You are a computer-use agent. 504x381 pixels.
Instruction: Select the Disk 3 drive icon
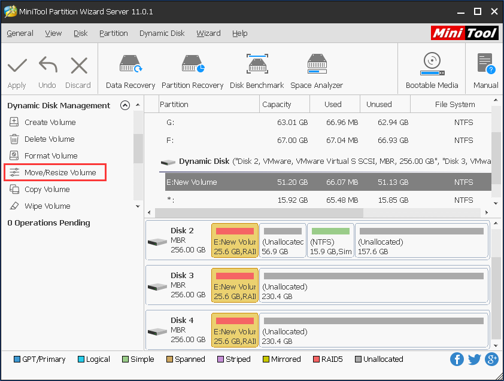tap(157, 286)
